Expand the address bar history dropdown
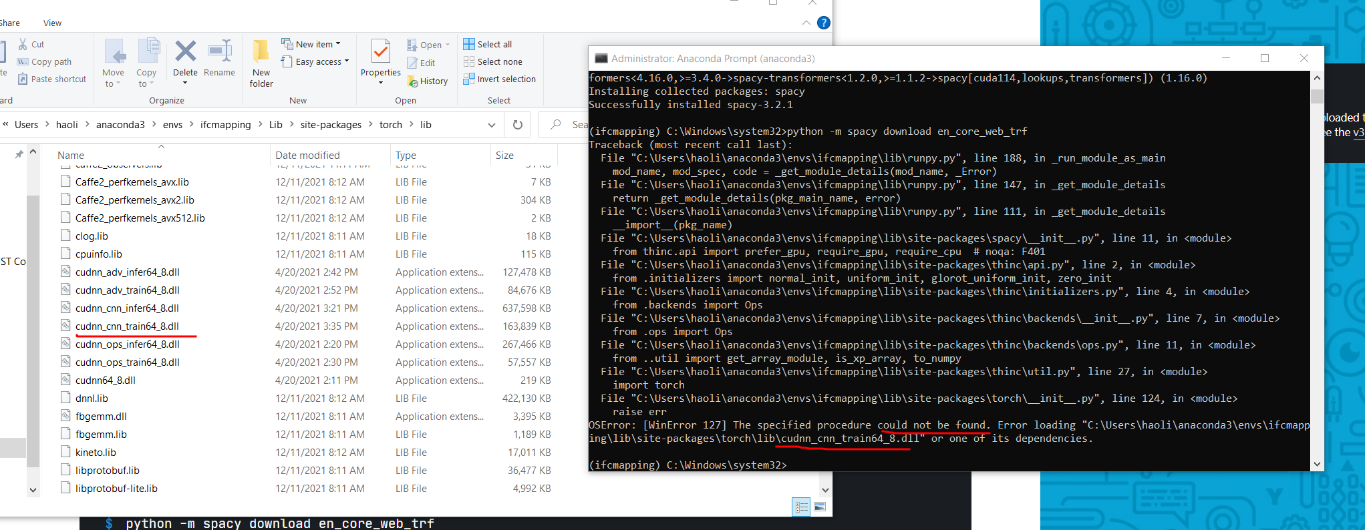The height and width of the screenshot is (530, 1365). (492, 125)
